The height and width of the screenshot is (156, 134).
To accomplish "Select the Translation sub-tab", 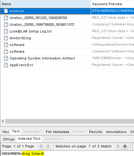I will click(53, 139).
